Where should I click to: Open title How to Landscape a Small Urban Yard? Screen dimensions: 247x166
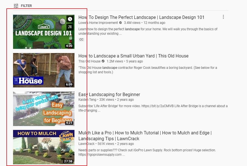(133, 56)
